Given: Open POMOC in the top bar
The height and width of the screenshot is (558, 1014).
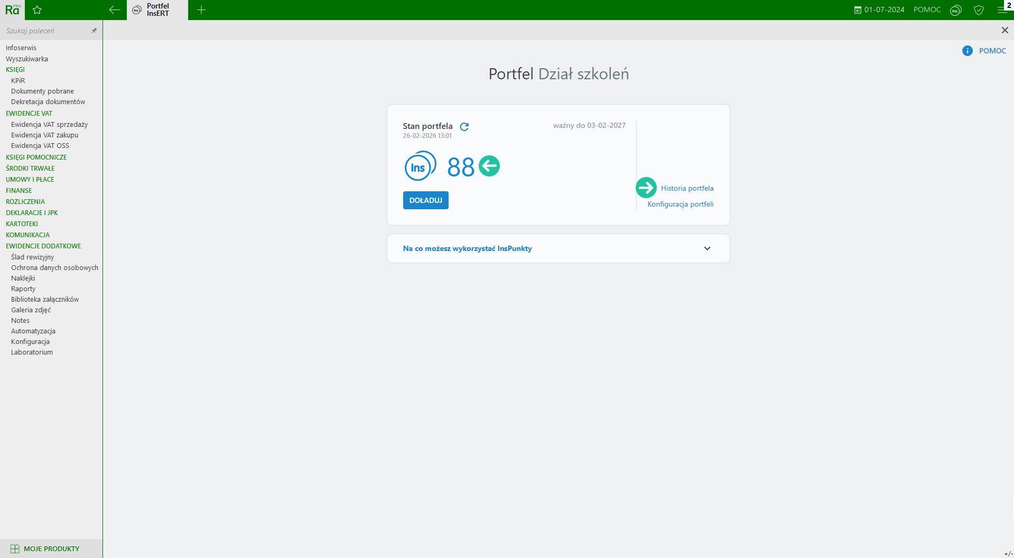Looking at the screenshot, I should pos(927,10).
